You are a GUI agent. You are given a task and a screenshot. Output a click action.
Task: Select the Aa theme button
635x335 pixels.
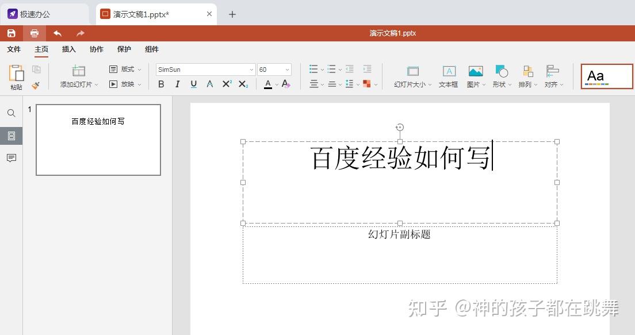(x=607, y=75)
